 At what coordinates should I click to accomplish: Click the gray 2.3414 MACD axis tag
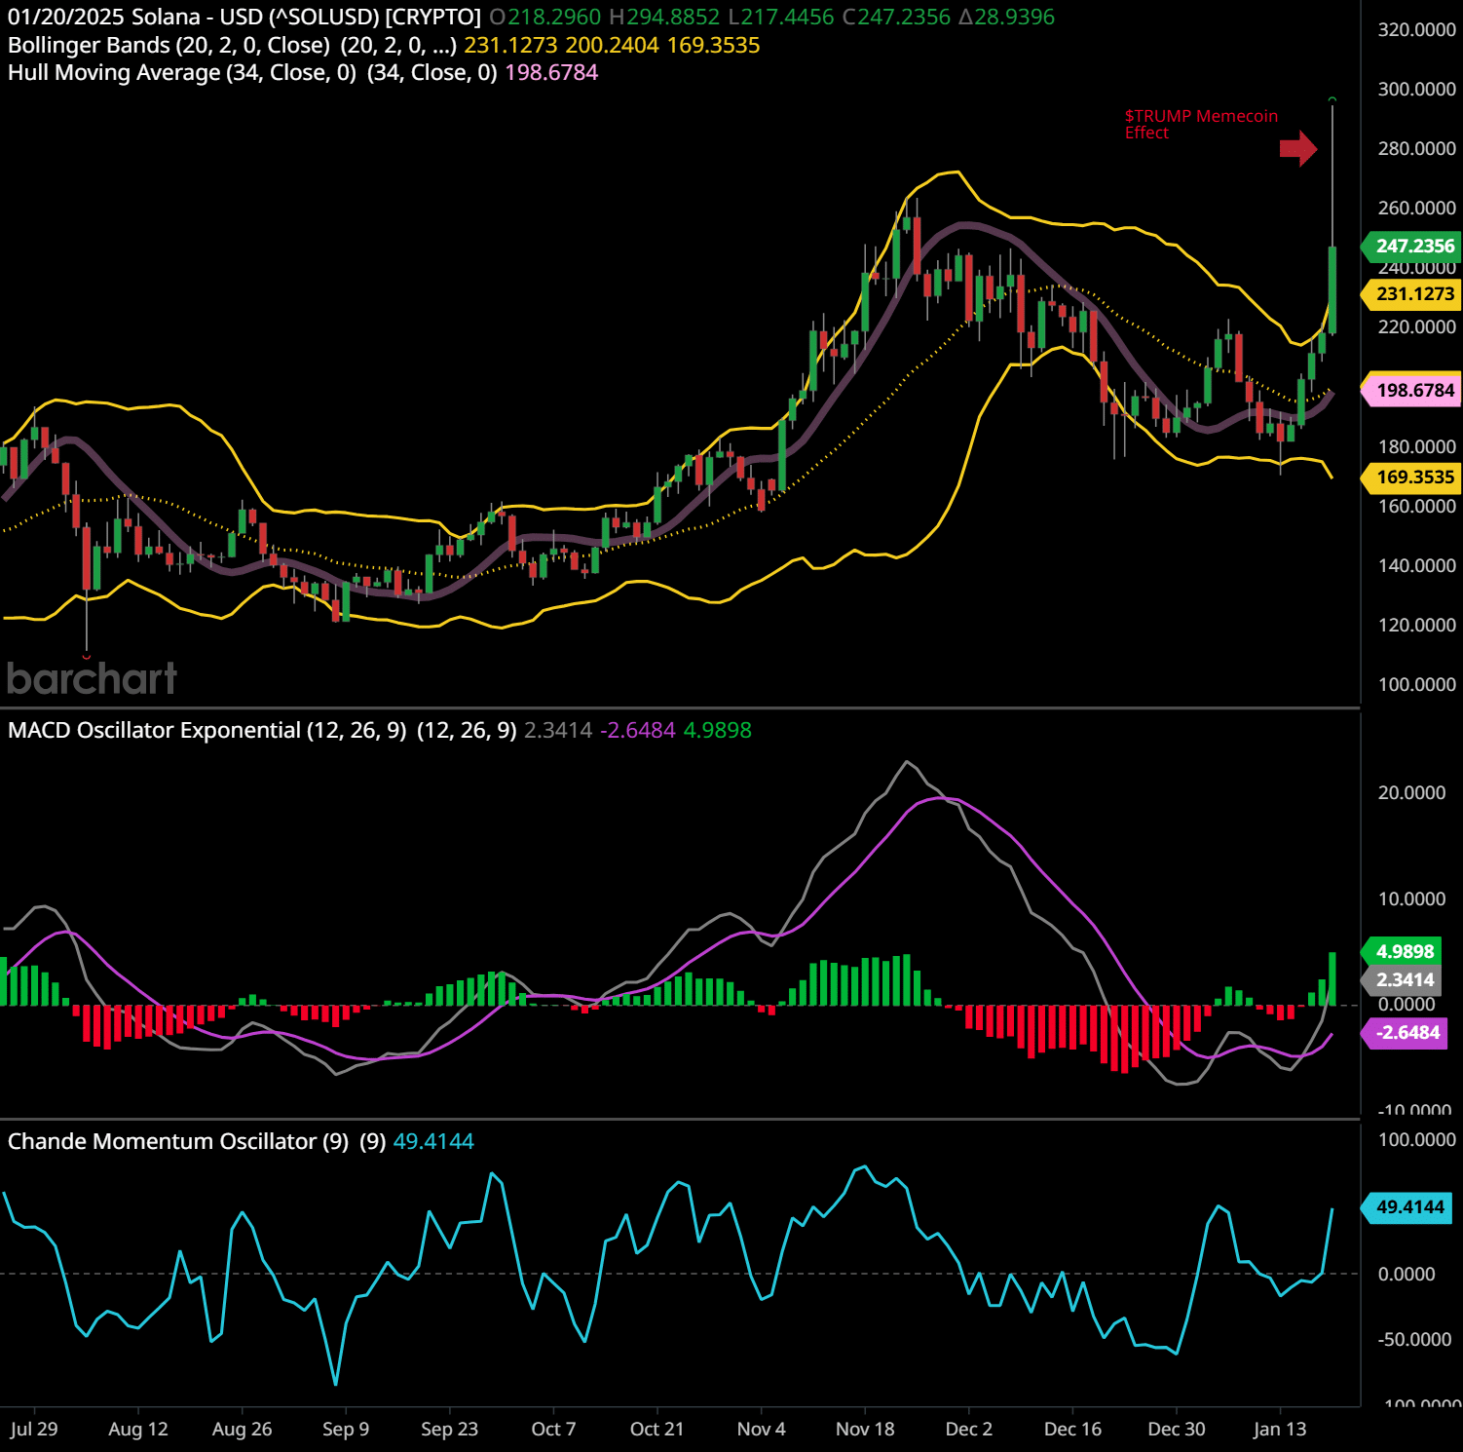pyautogui.click(x=1401, y=979)
